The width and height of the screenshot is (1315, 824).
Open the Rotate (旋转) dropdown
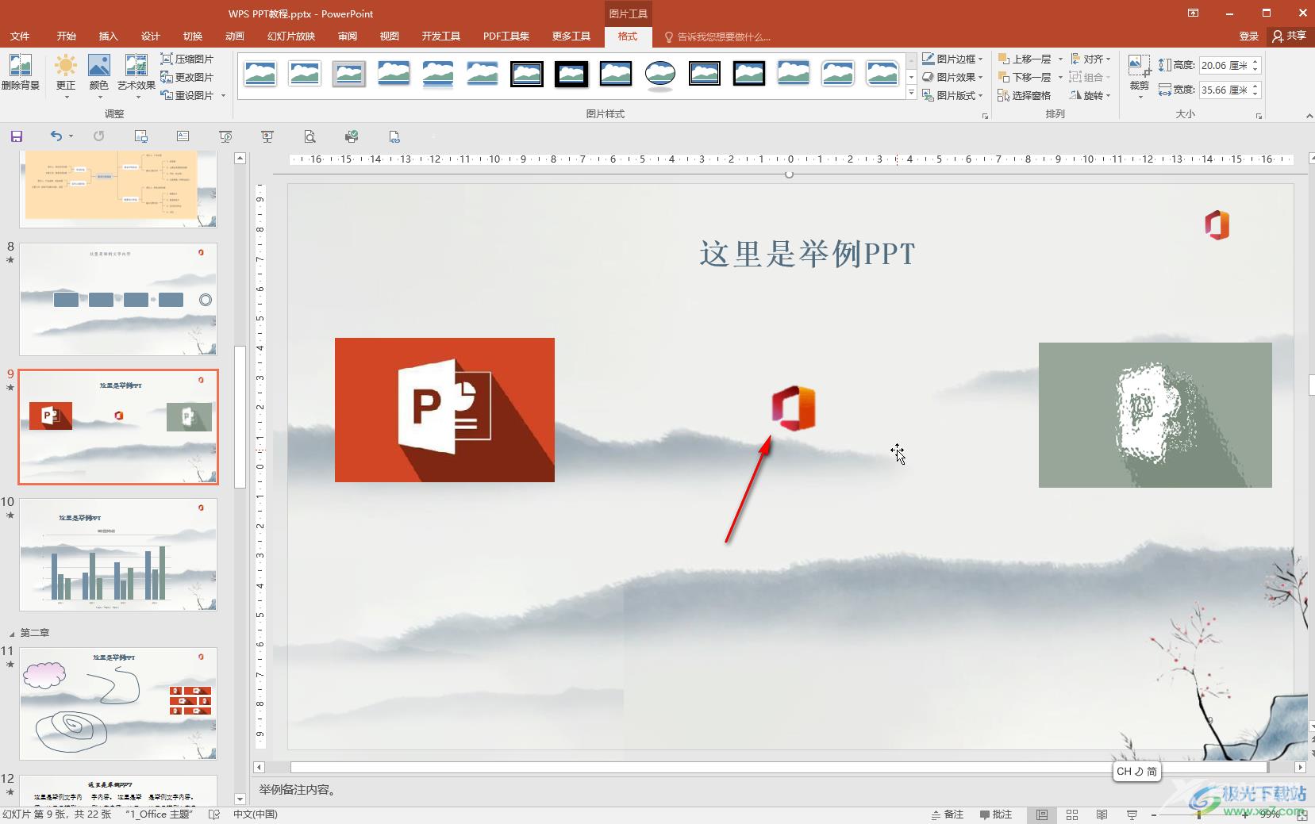(x=1090, y=95)
